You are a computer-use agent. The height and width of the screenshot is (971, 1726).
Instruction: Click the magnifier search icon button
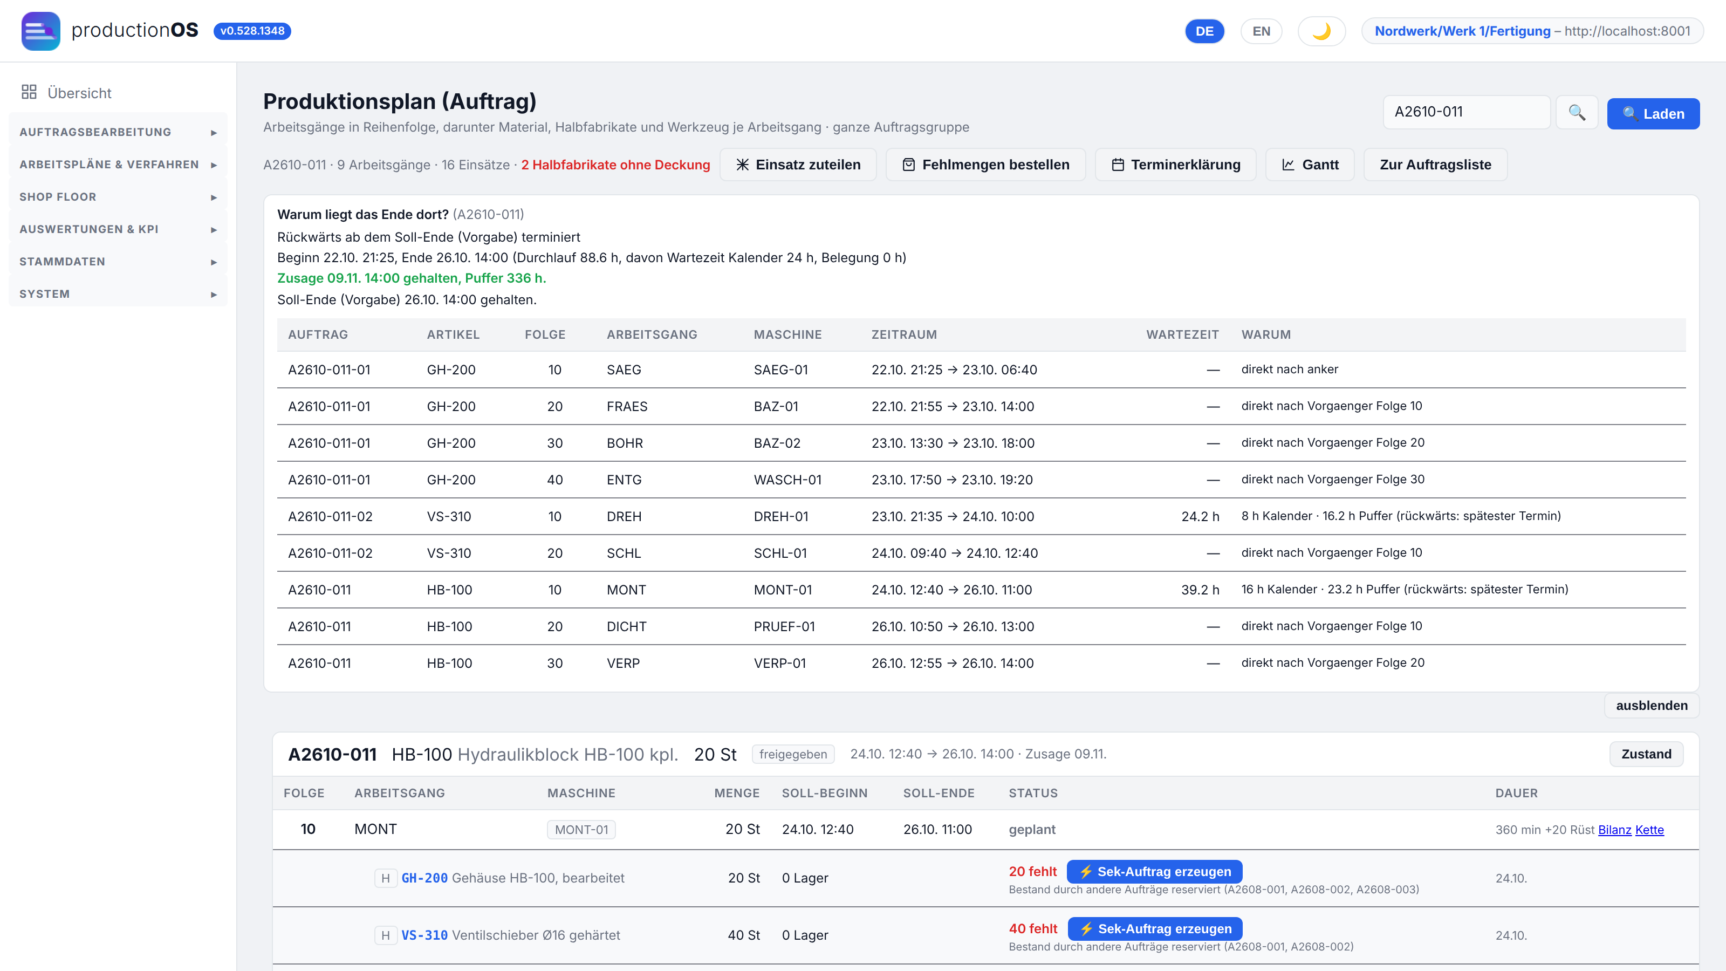tap(1577, 113)
